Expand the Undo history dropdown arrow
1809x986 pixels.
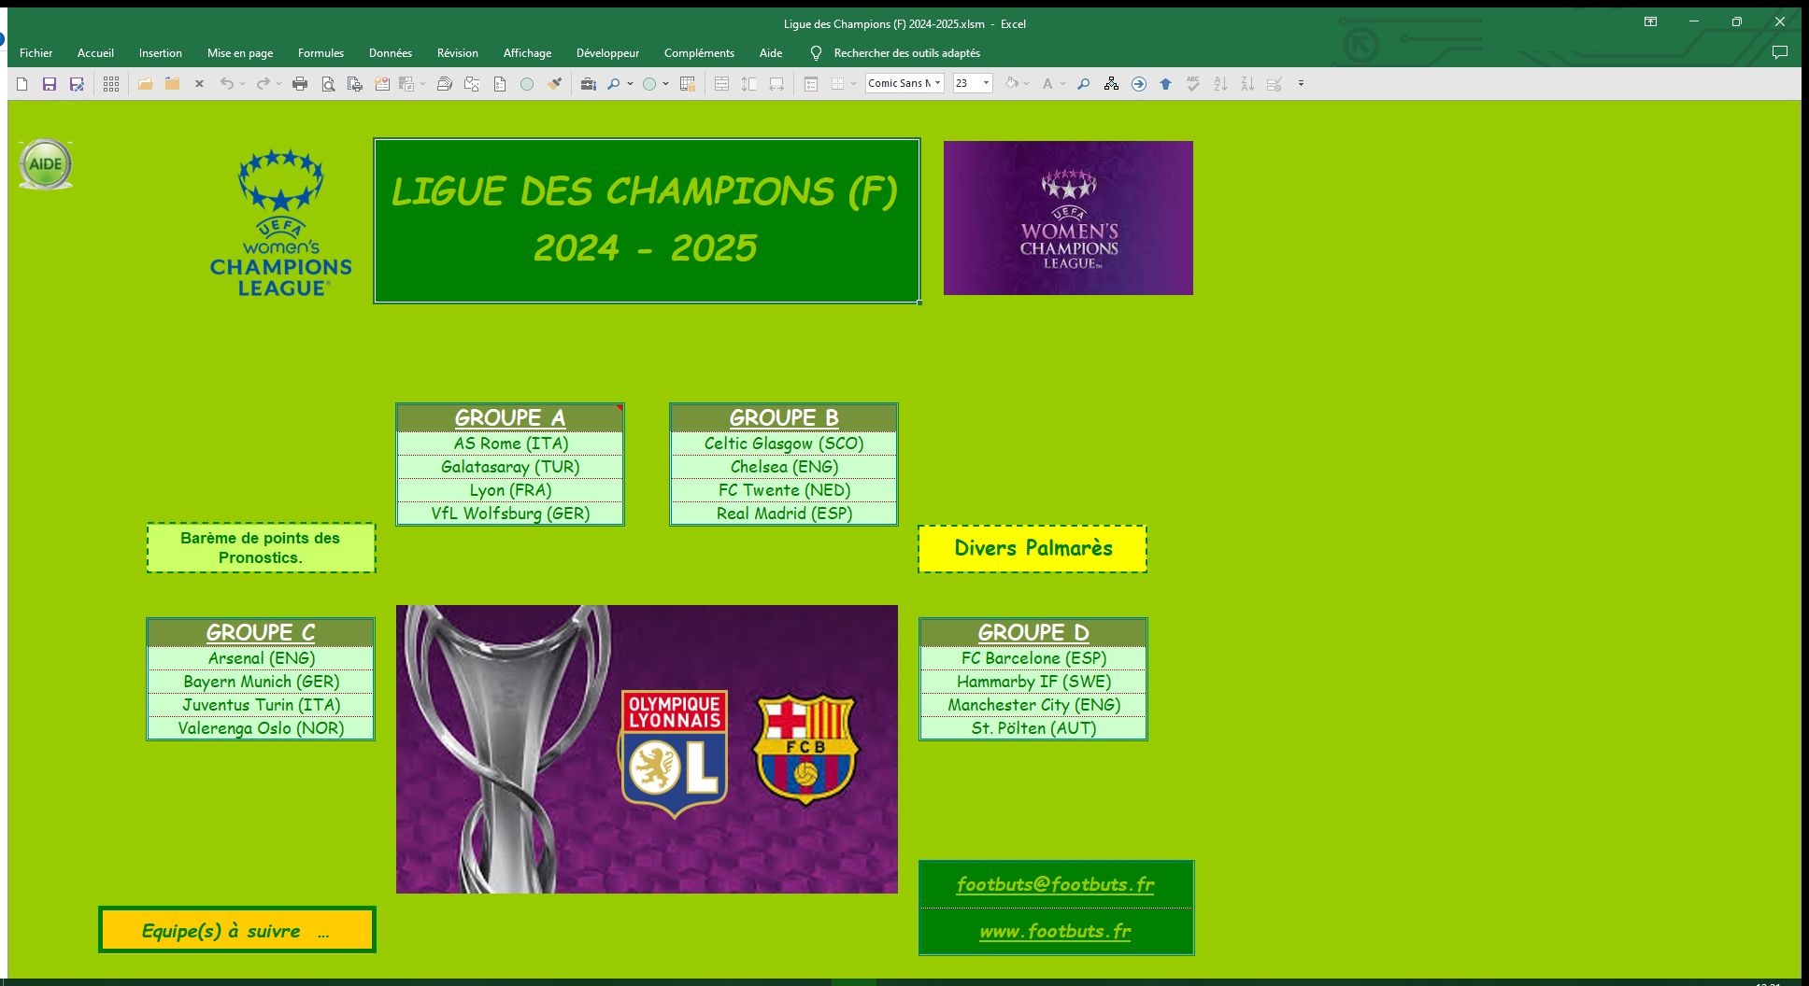tap(242, 84)
